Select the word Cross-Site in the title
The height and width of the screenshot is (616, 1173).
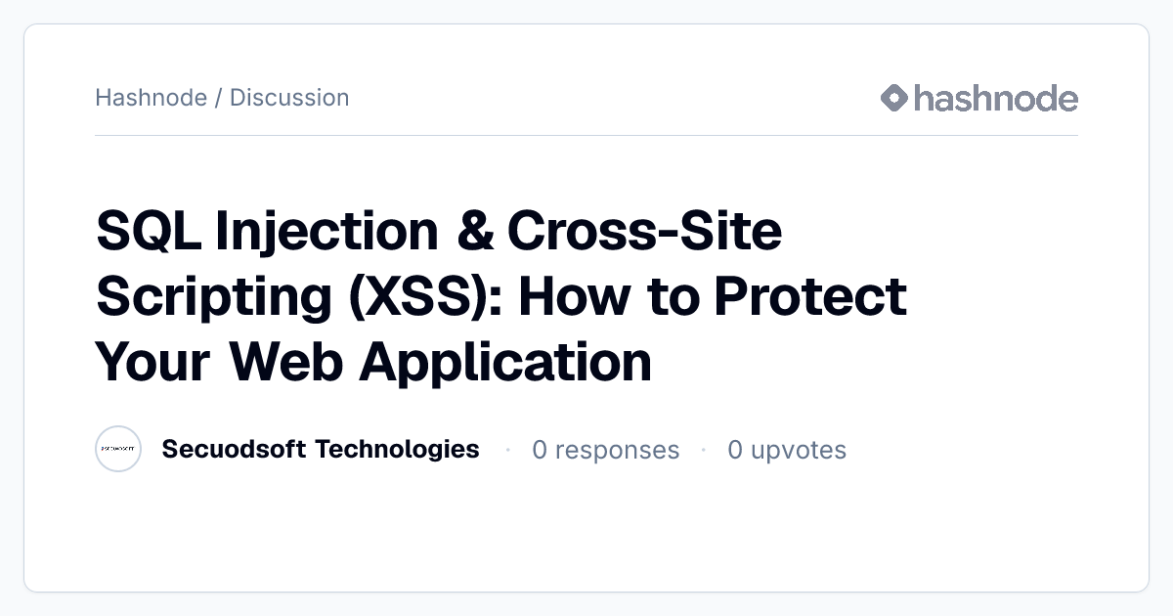pyautogui.click(x=645, y=232)
